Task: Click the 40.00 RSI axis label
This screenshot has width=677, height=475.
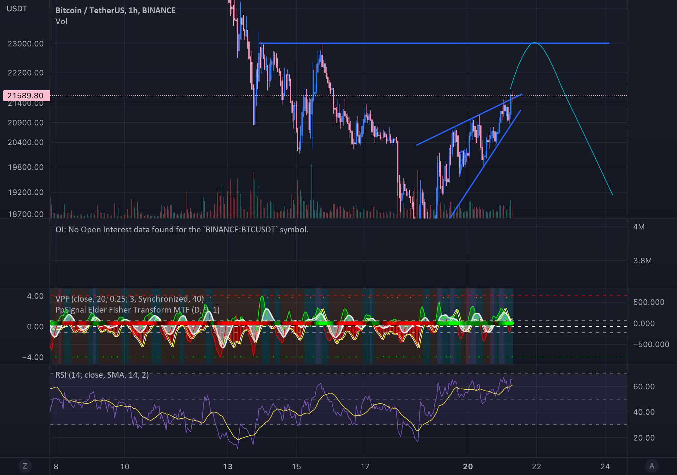Action: pos(644,412)
